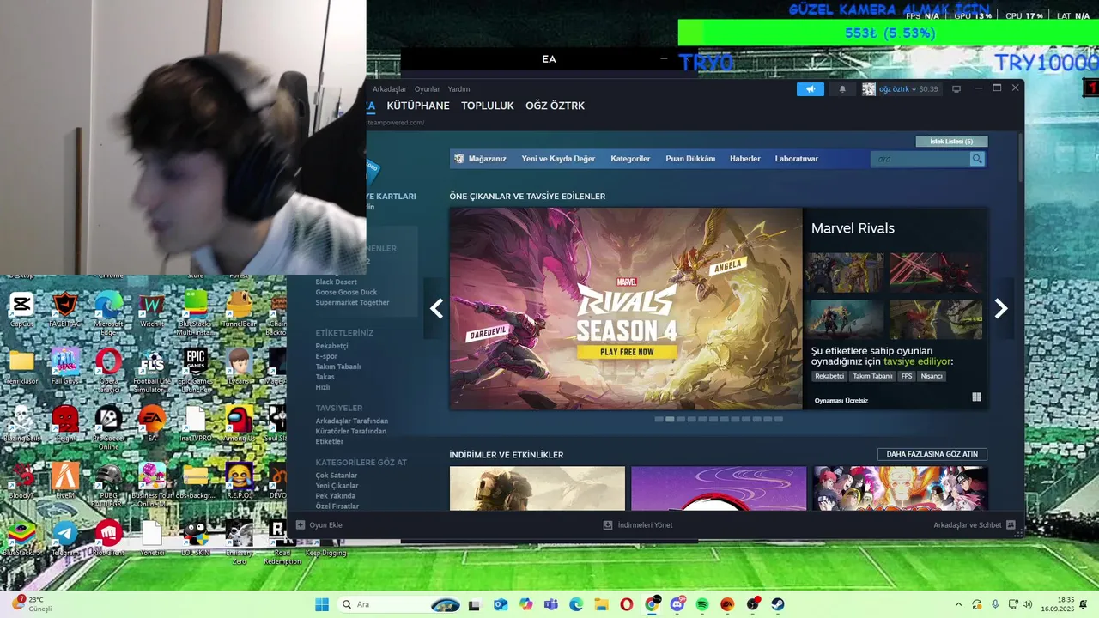1099x618 pixels.
Task: Select Goose Goose Duck in sidebar list
Action: coord(346,293)
